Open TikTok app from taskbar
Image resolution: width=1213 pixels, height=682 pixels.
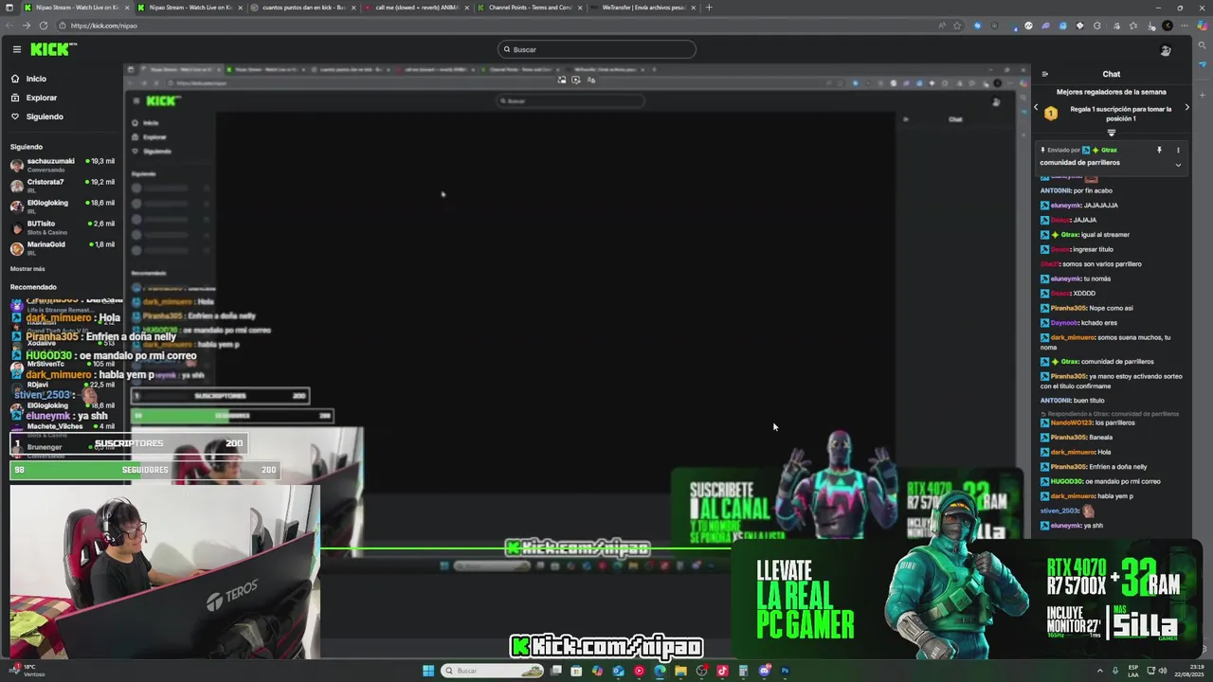722,671
